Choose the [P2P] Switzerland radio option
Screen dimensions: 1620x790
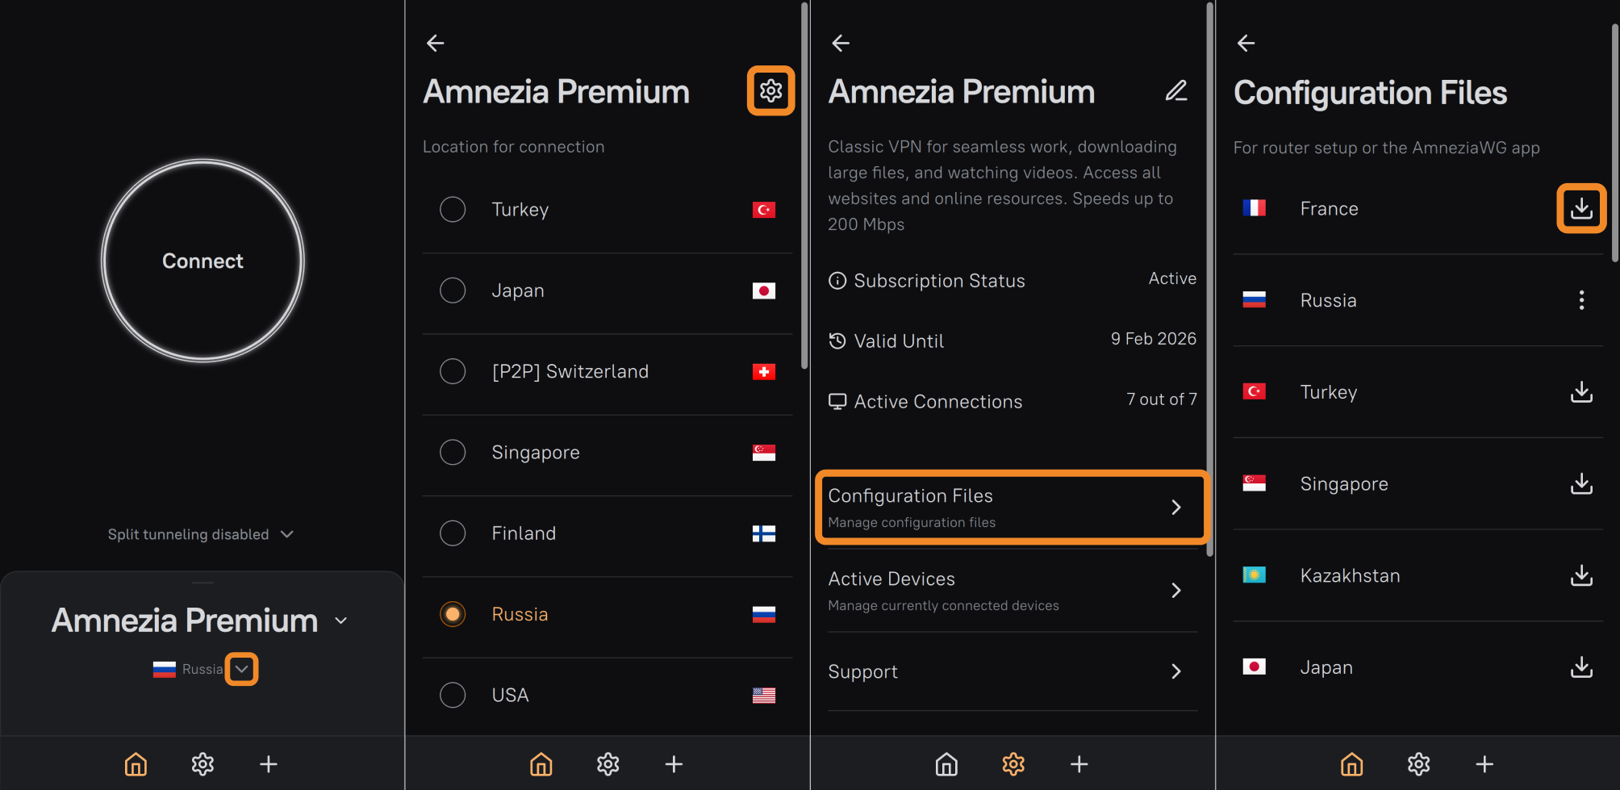[x=453, y=371]
